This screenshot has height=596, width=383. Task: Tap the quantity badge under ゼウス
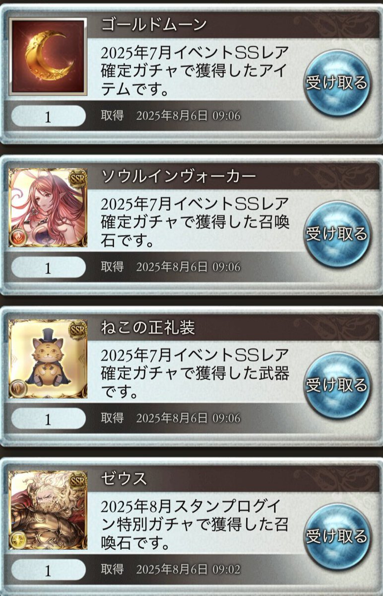click(48, 571)
